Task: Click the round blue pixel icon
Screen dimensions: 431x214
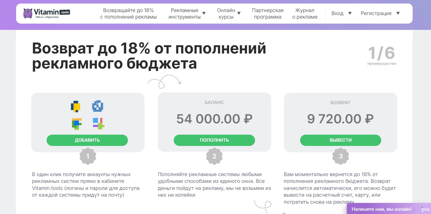Action: pyautogui.click(x=98, y=106)
